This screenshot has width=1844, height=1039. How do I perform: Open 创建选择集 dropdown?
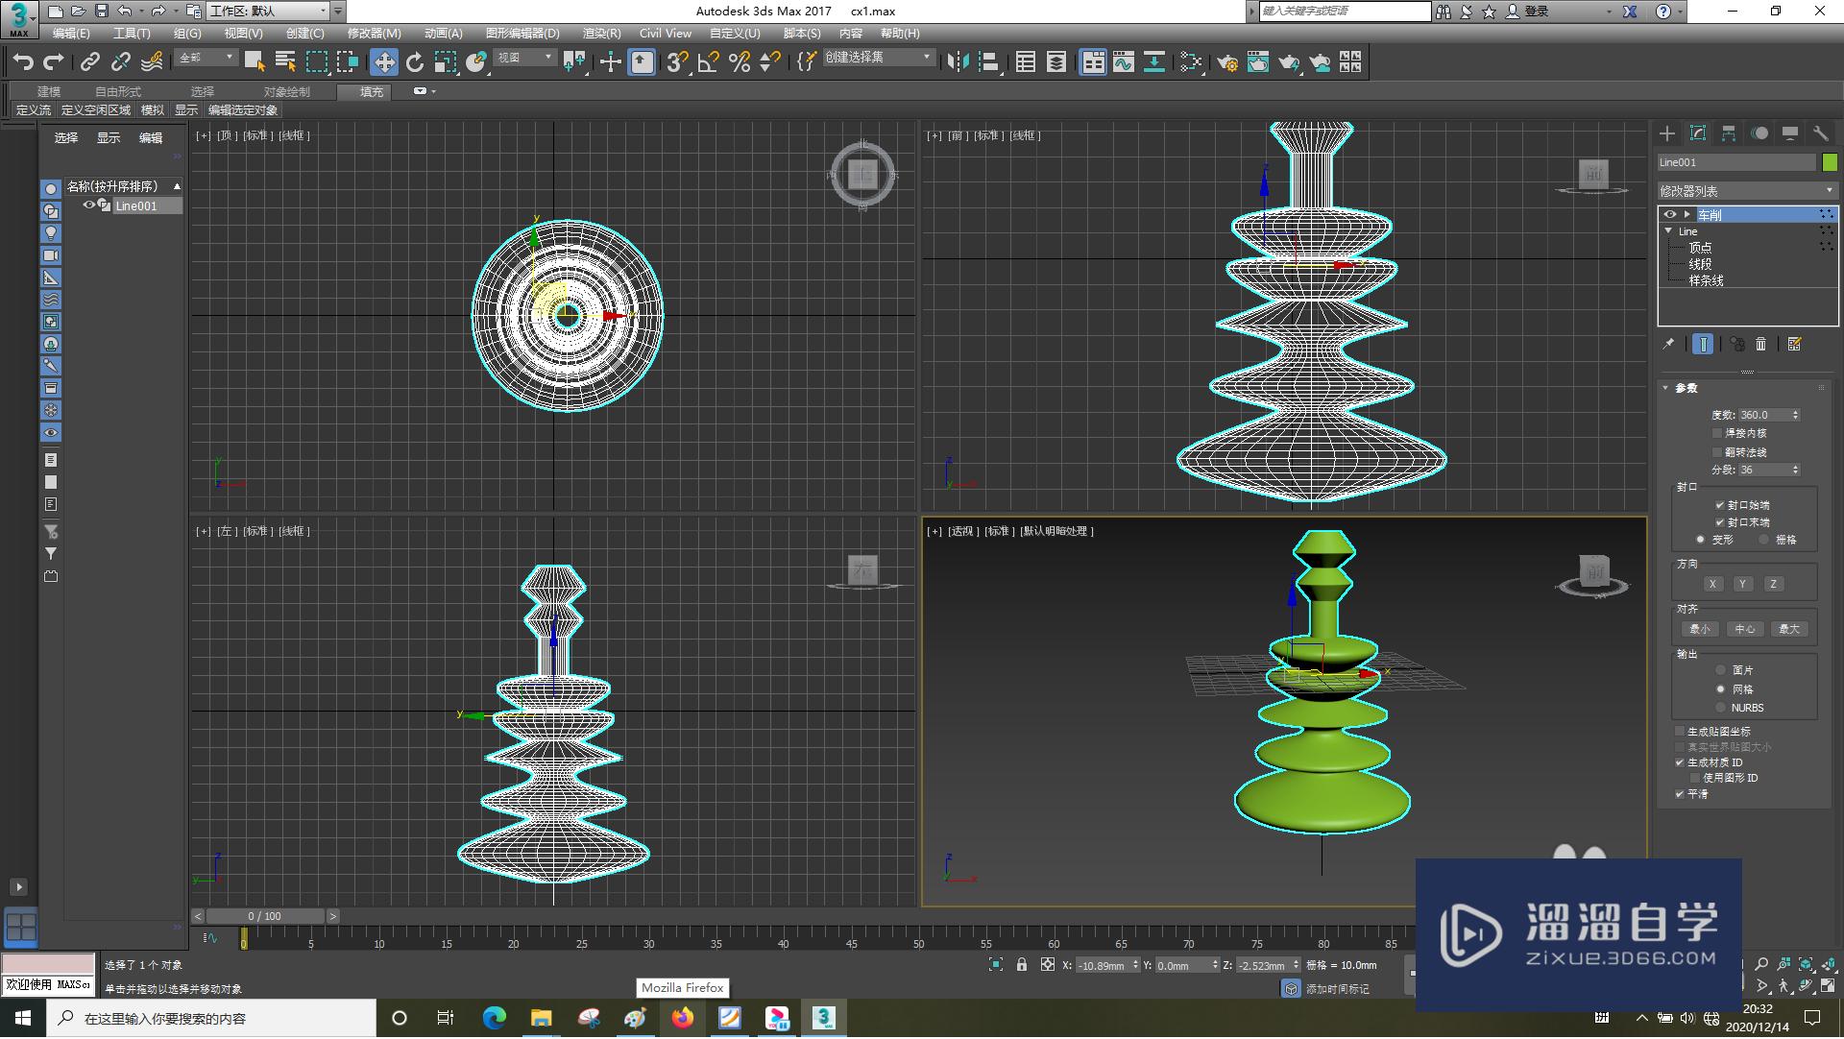[879, 58]
